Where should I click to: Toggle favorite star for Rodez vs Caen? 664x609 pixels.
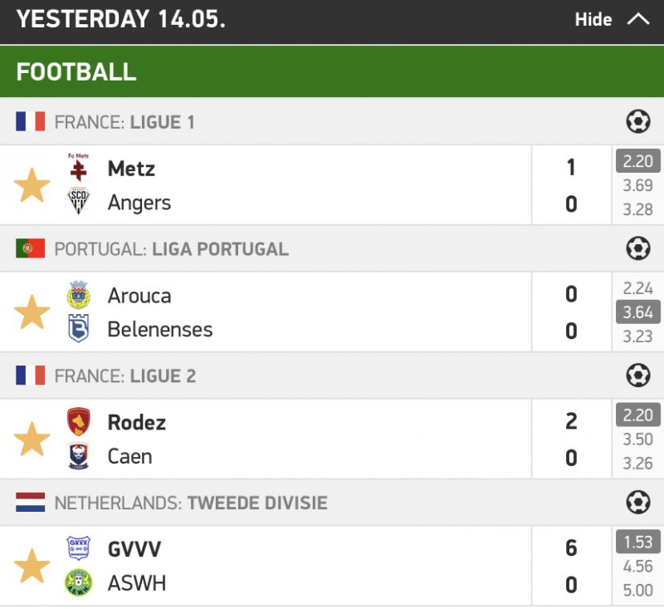tap(32, 440)
